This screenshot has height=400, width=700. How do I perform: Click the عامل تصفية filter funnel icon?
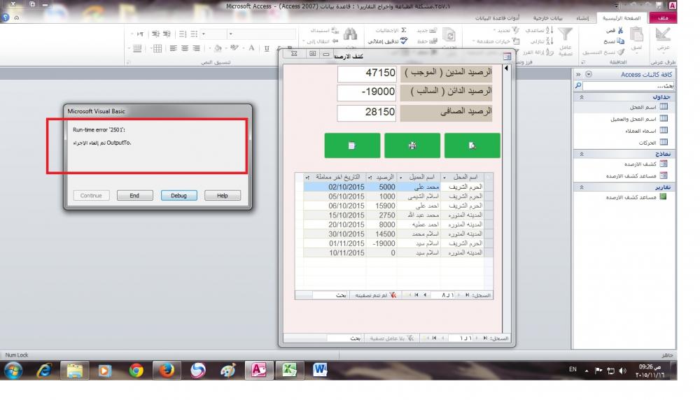pos(565,34)
